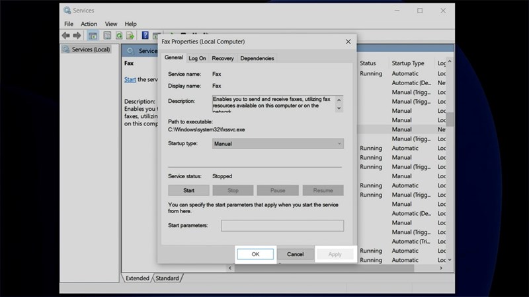Minimize the Services window
The image size is (529, 297).
(x=397, y=11)
